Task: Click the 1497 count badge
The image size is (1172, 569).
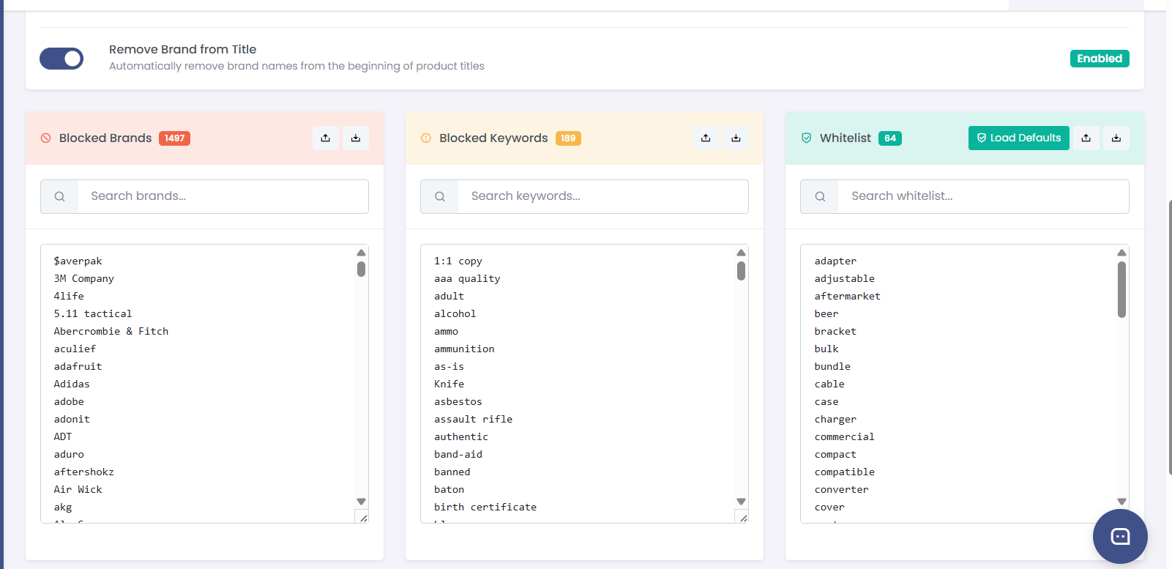Action: pyautogui.click(x=174, y=138)
